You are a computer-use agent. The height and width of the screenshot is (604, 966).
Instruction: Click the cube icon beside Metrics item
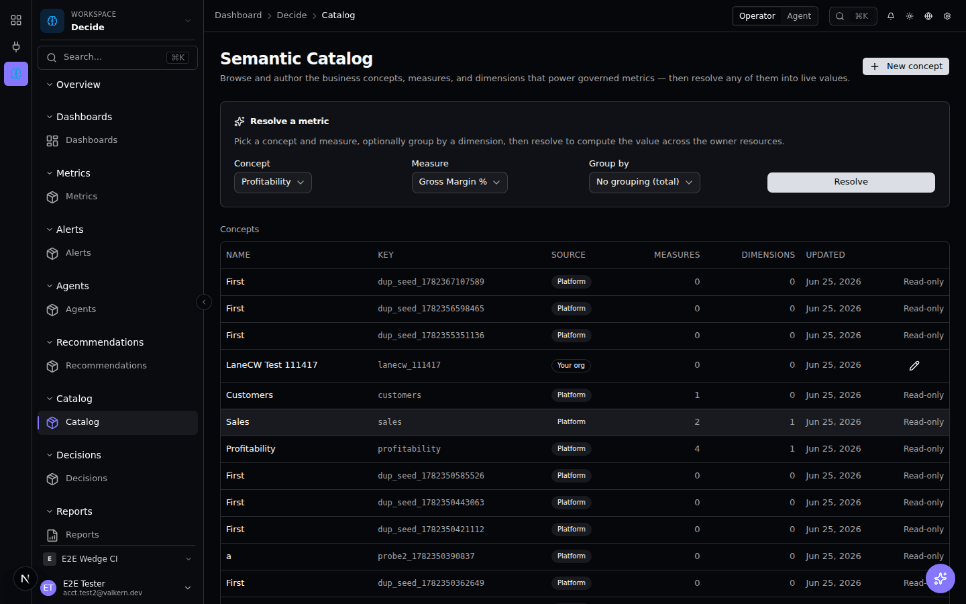click(x=52, y=197)
